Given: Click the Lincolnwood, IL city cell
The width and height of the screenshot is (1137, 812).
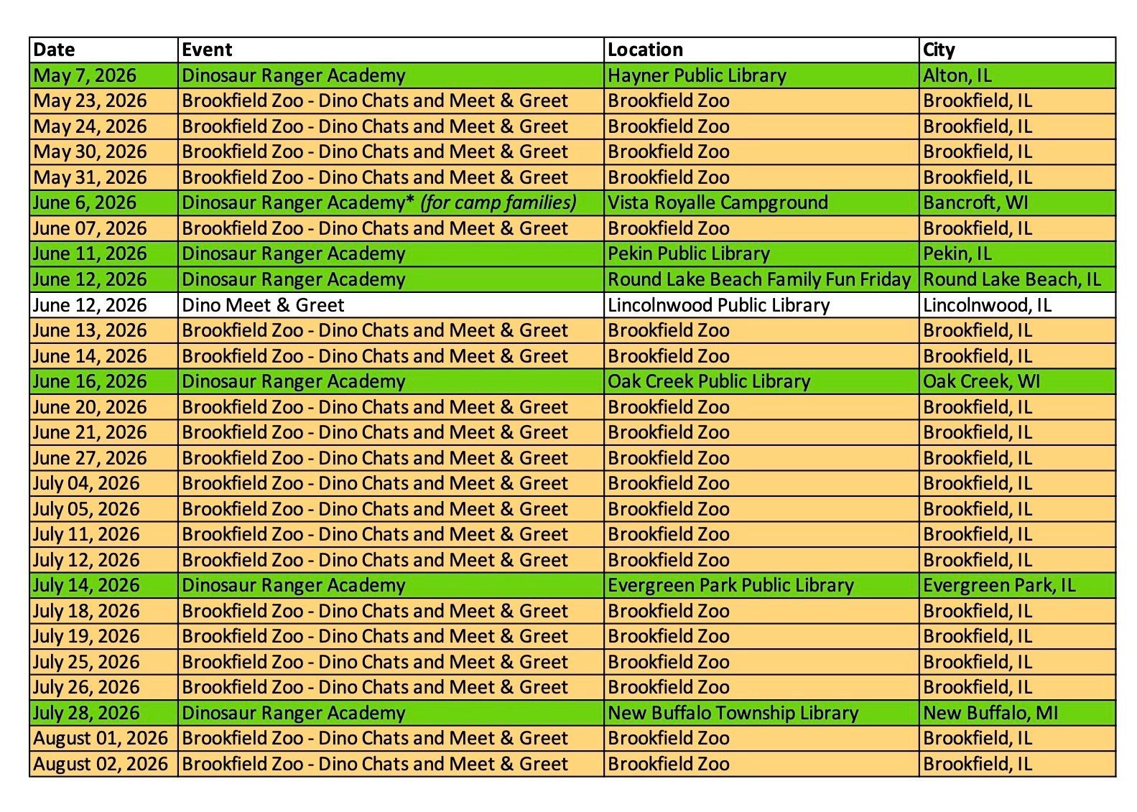Looking at the screenshot, I should click(x=1018, y=305).
